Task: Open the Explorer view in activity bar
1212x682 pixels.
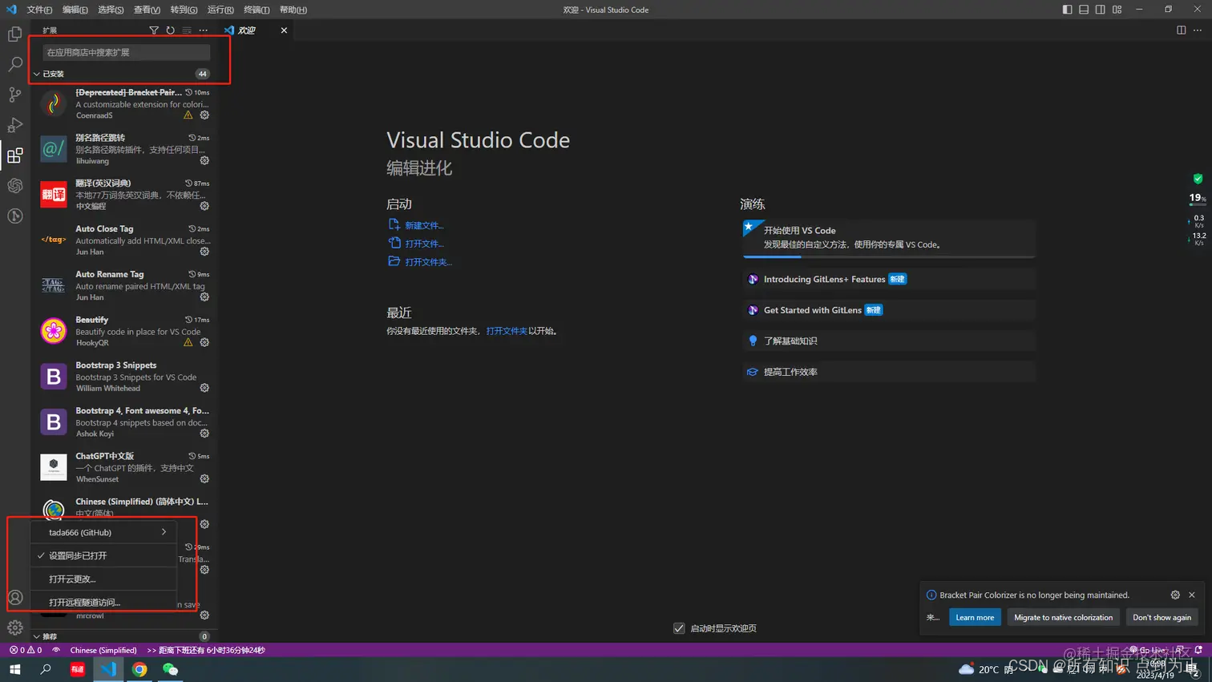Action: pyautogui.click(x=14, y=34)
